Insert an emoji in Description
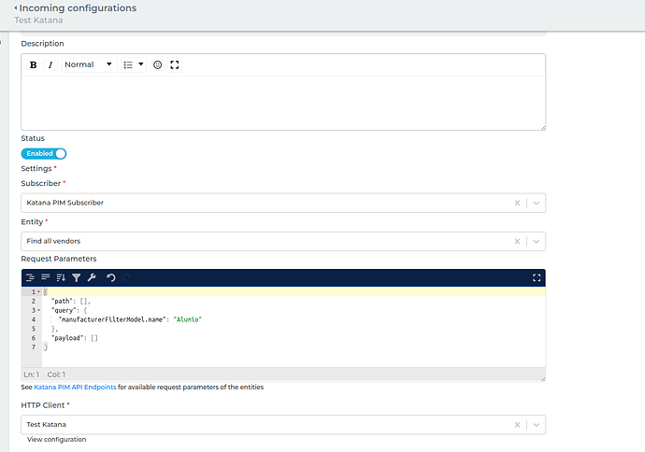The image size is (645, 452). coord(158,64)
